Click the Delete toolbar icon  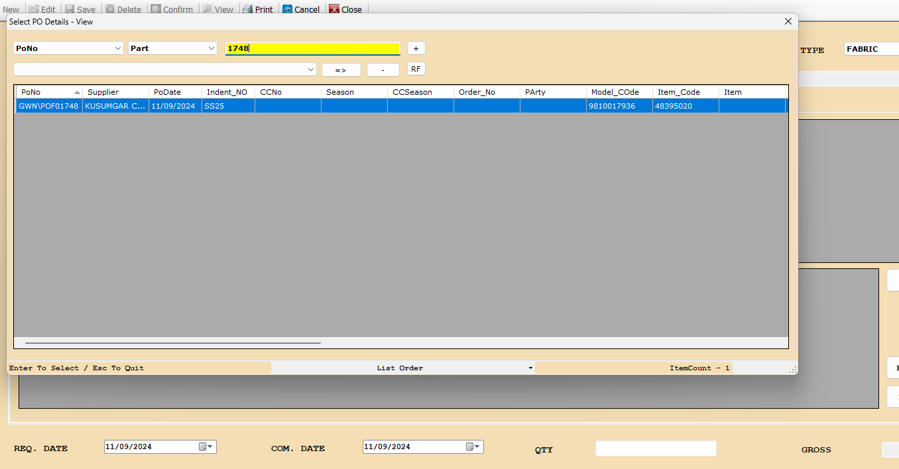click(x=110, y=9)
